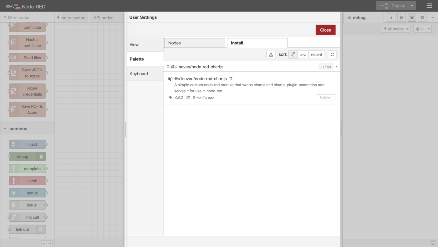The image size is (438, 247).
Task: Open the configuration nodes gear icon
Action: [422, 18]
